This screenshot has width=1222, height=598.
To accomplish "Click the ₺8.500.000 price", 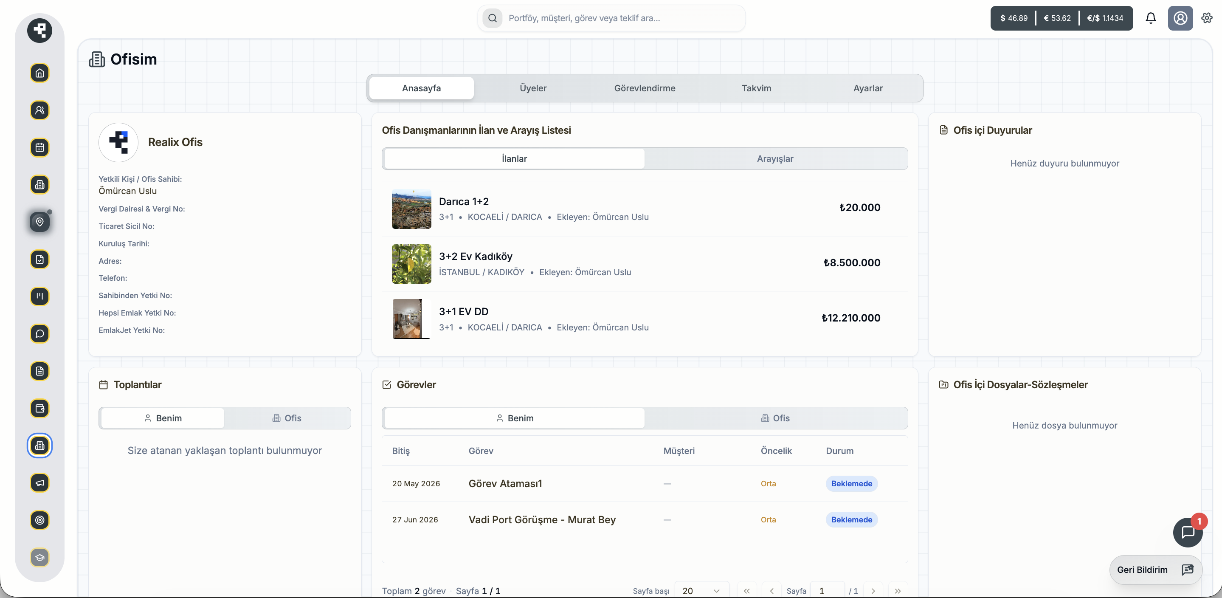I will pos(852,263).
